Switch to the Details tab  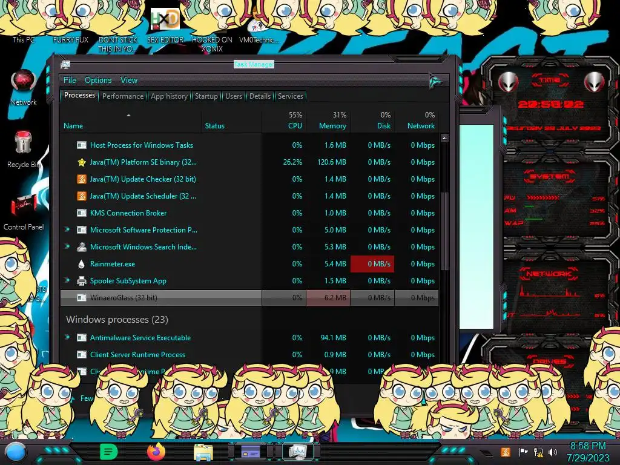coord(260,96)
